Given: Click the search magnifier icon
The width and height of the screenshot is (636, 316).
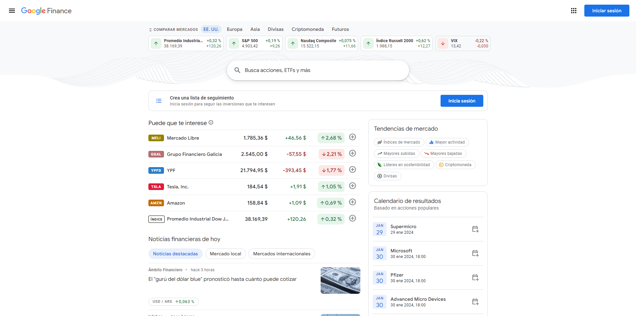Looking at the screenshot, I should coord(238,70).
